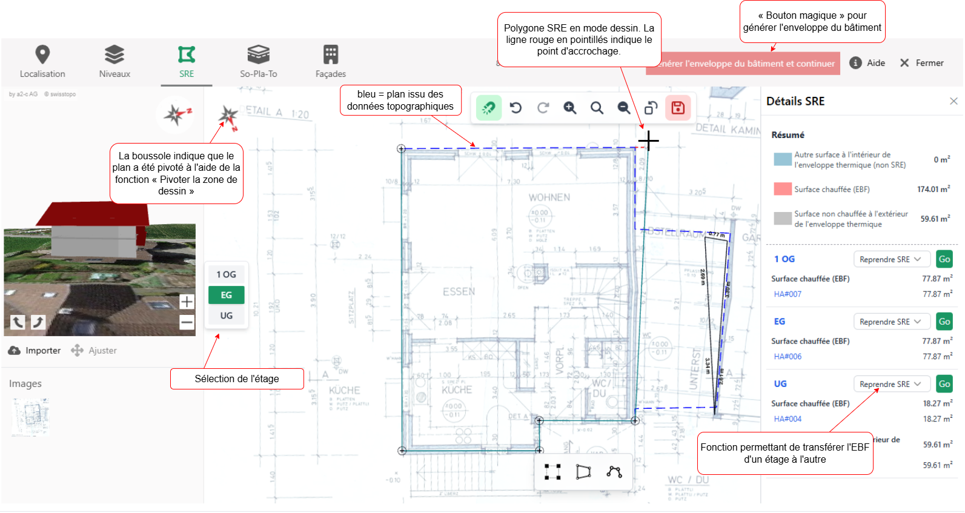
Task: Click the HA#006 link
Action: pyautogui.click(x=788, y=357)
